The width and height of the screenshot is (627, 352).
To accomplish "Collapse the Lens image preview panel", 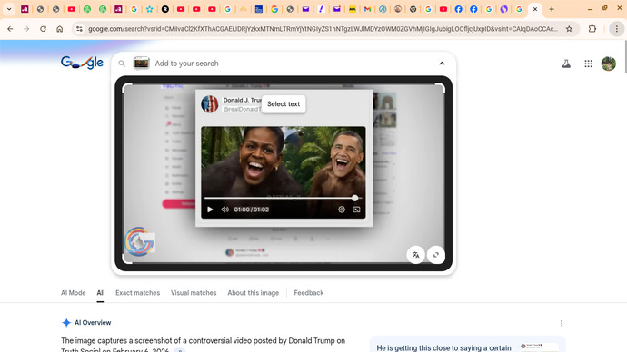I will pos(442,64).
